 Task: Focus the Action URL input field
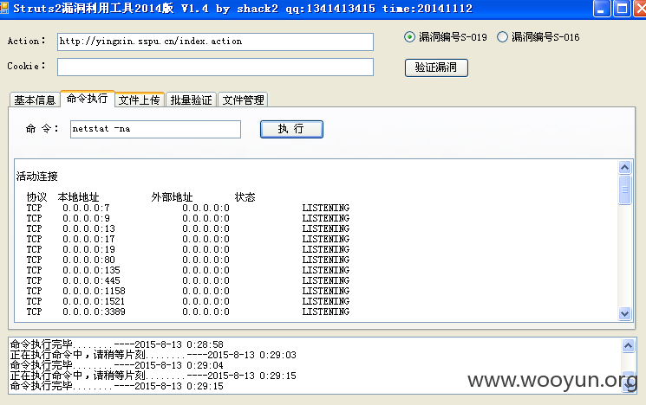click(x=215, y=42)
